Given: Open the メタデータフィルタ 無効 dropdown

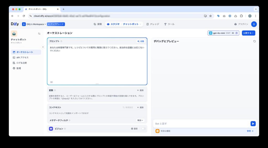Looking at the screenshot, I should 140,120.
